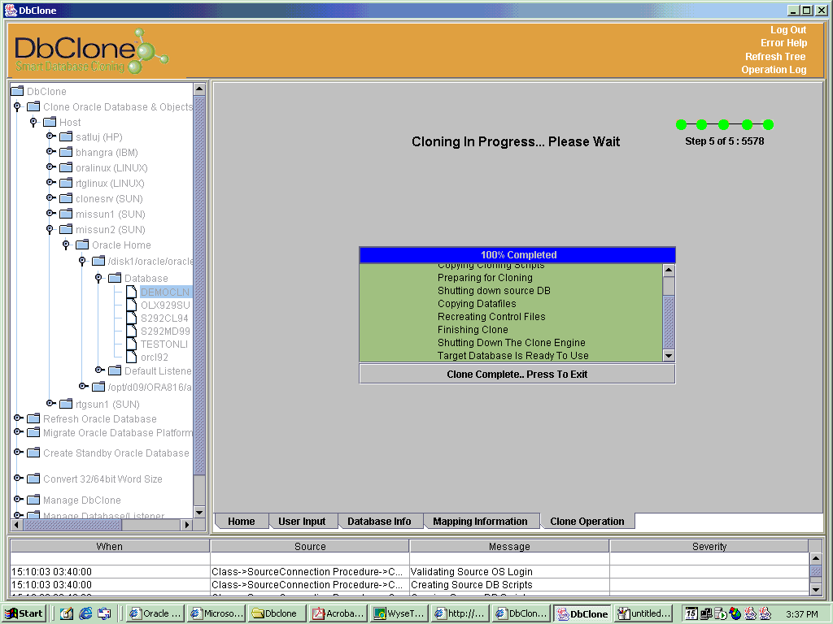Click the folder icon beside rtglinux (LINUX)
The width and height of the screenshot is (833, 624).
(66, 183)
